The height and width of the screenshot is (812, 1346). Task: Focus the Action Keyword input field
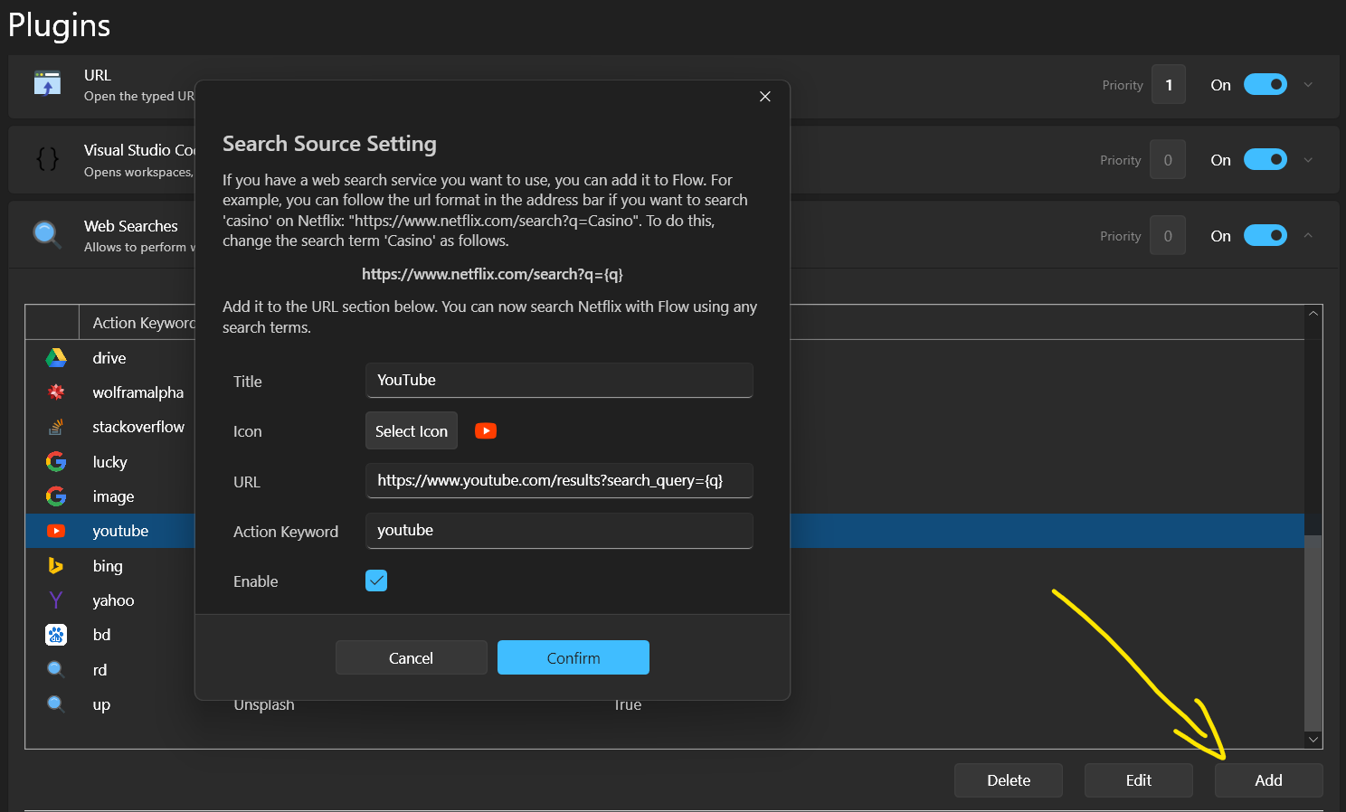click(x=559, y=531)
